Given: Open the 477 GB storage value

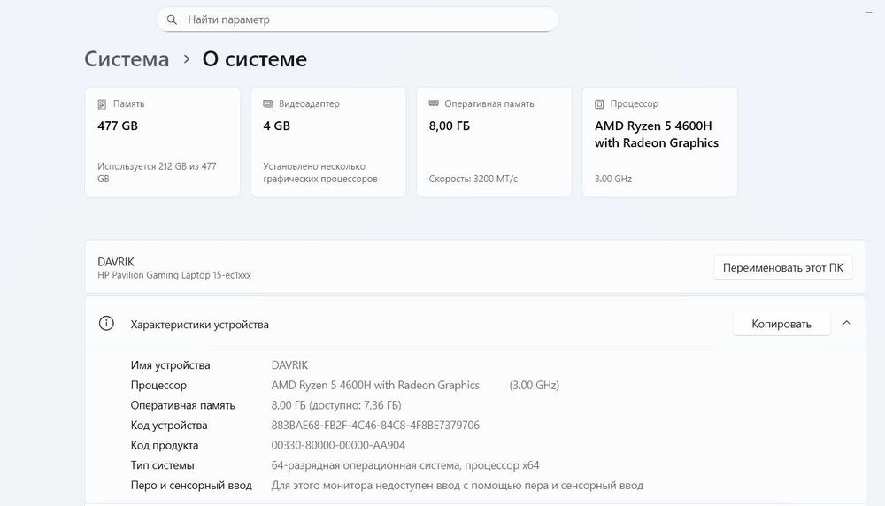Looking at the screenshot, I should pos(118,126).
